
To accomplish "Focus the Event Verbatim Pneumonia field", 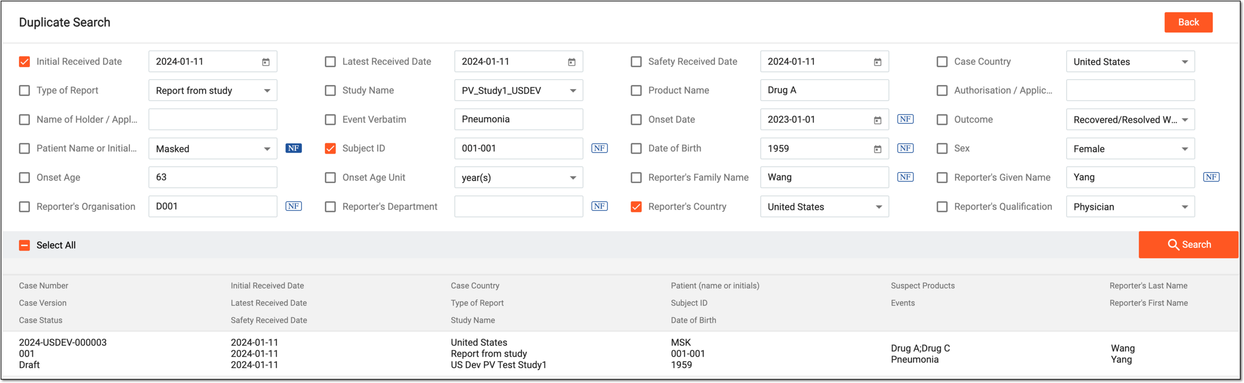I will (x=518, y=120).
